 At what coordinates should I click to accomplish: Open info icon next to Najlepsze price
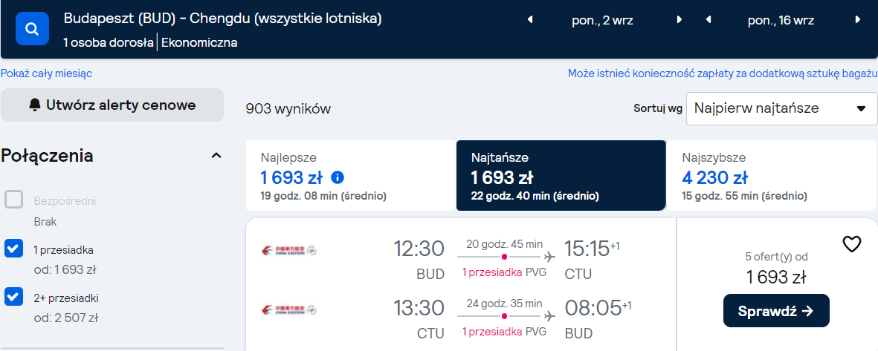coord(338,178)
